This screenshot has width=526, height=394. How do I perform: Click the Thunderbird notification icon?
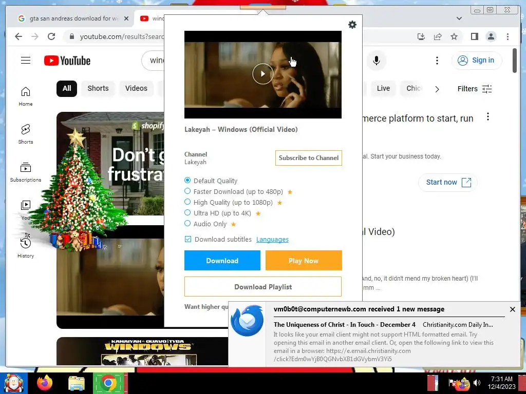point(247,321)
